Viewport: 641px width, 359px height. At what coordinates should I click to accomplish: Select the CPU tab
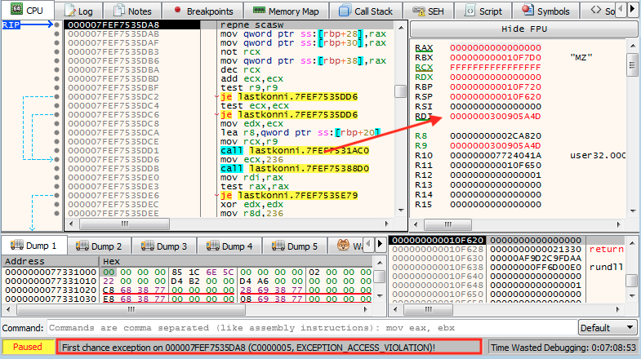coord(27,11)
